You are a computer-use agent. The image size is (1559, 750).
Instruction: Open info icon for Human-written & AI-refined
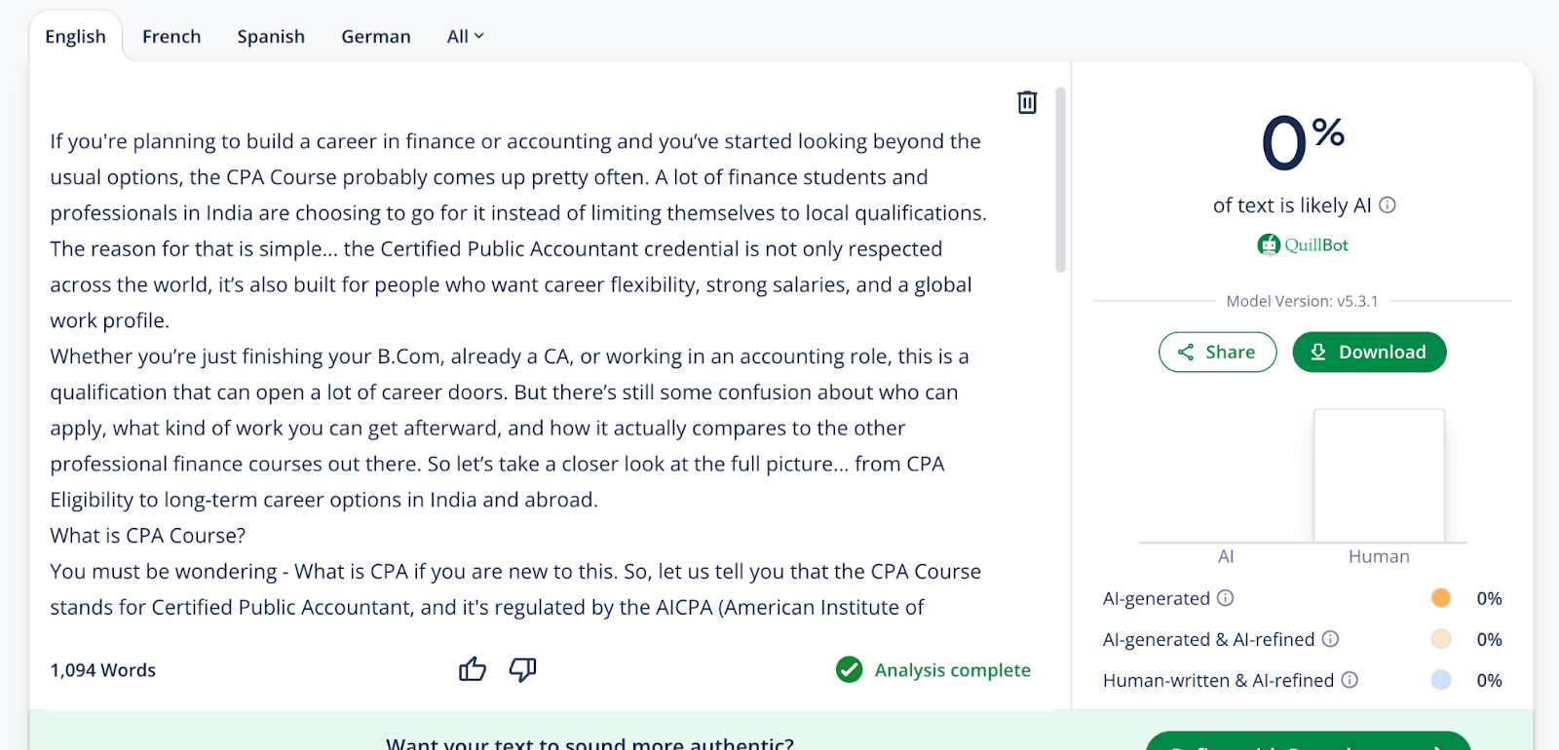[1350, 680]
